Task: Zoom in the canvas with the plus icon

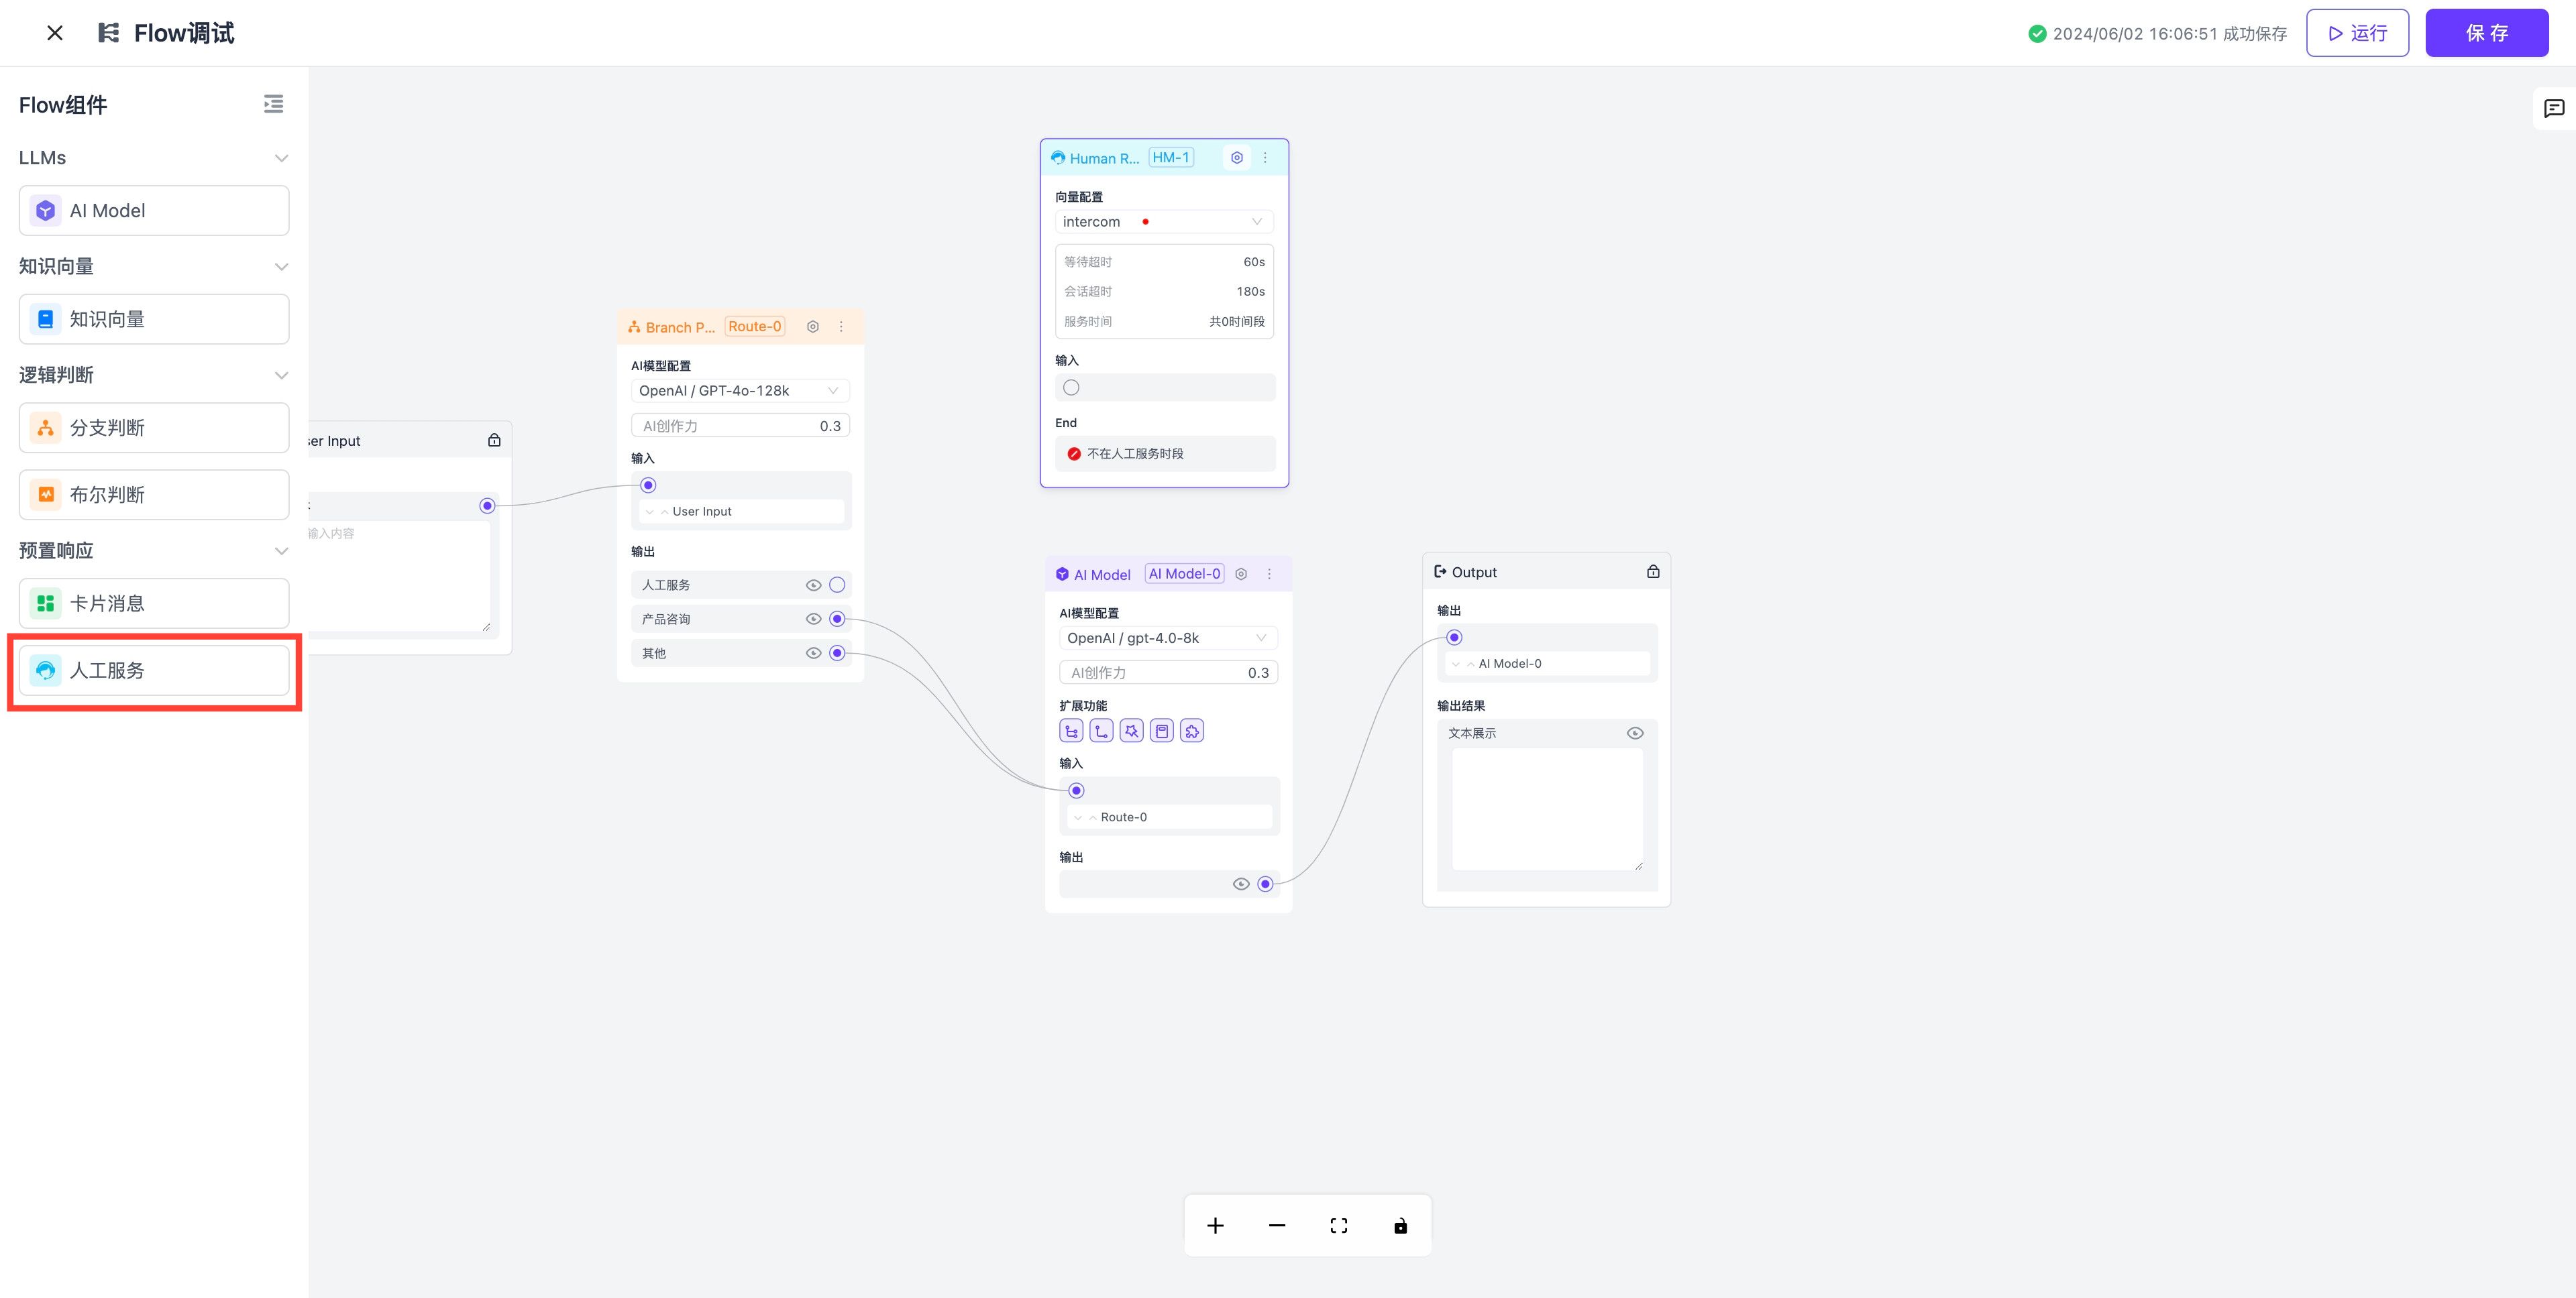Action: 1215,1226
